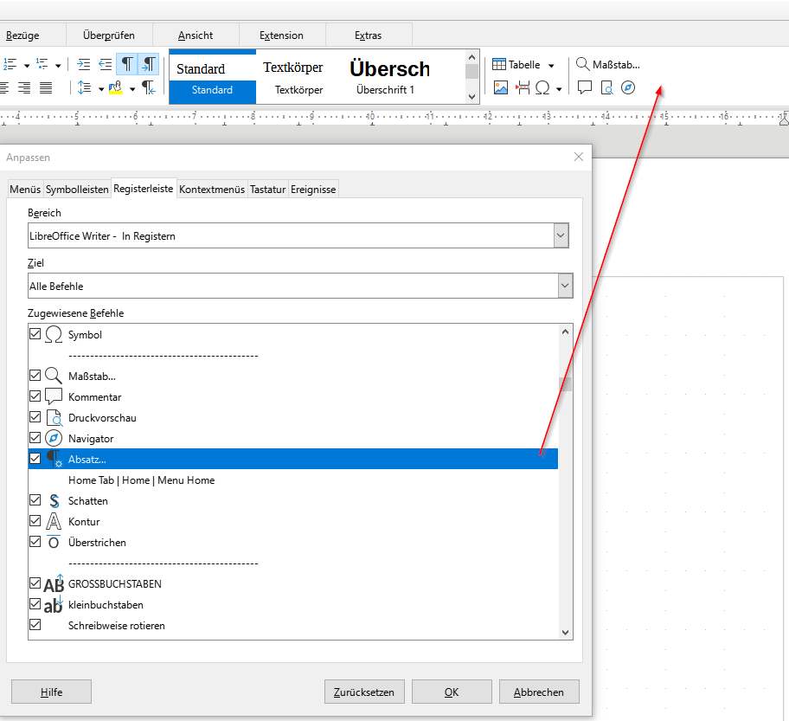Select 'Home Tab | Home | Menu Home' row
789x721 pixels.
click(293, 480)
